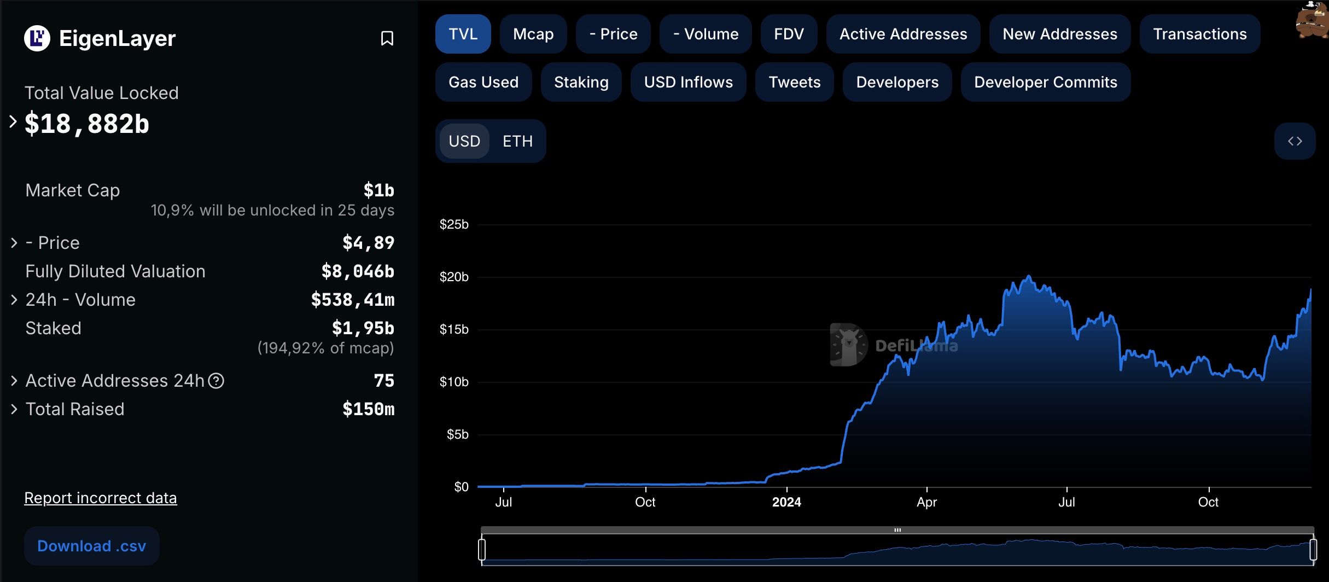Download the data as .csv

coord(92,546)
